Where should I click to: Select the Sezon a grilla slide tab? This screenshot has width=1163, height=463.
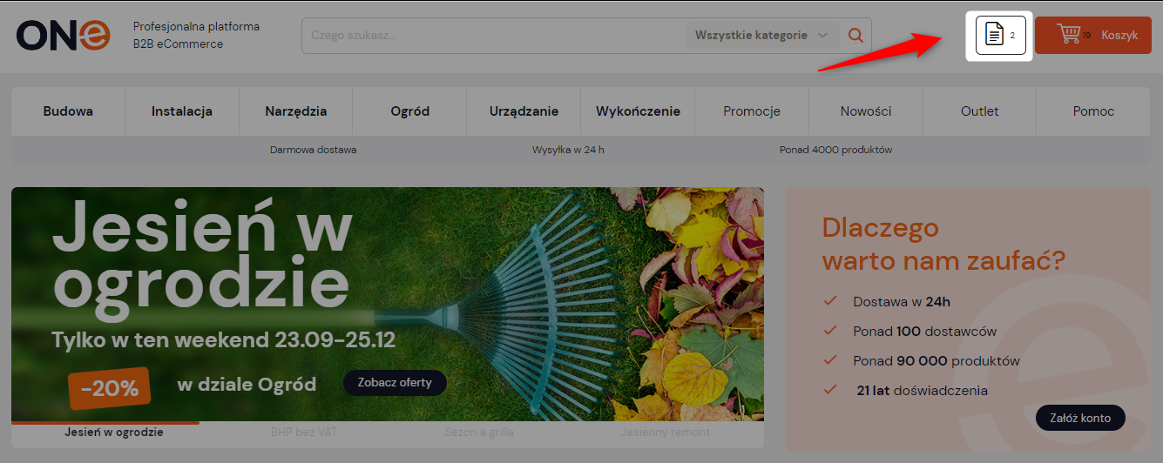pos(477,432)
